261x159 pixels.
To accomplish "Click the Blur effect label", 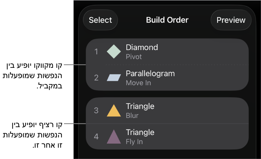I will coord(132,115).
